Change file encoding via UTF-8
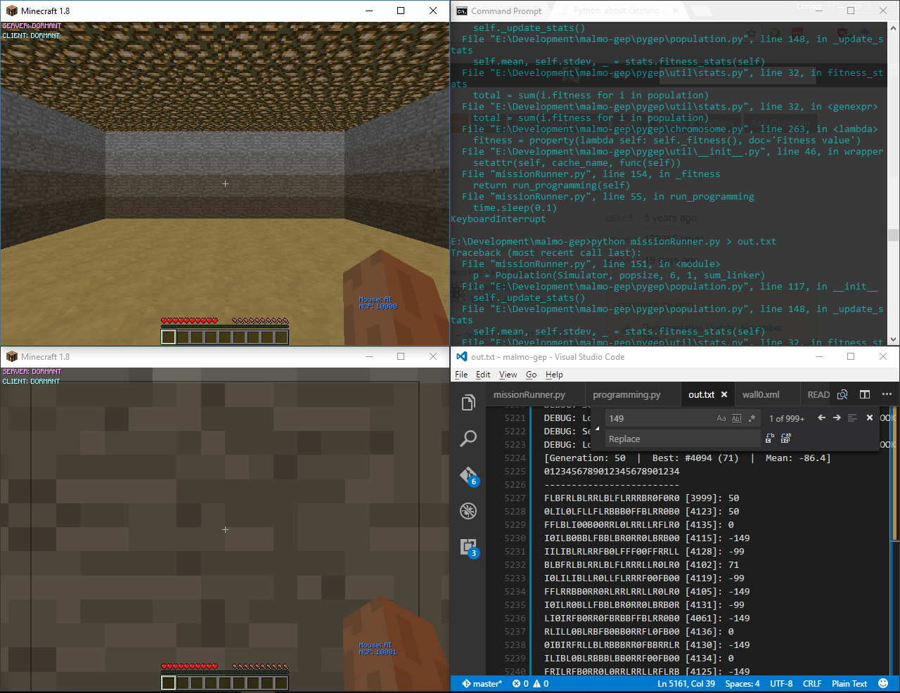900x693 pixels. tap(781, 683)
